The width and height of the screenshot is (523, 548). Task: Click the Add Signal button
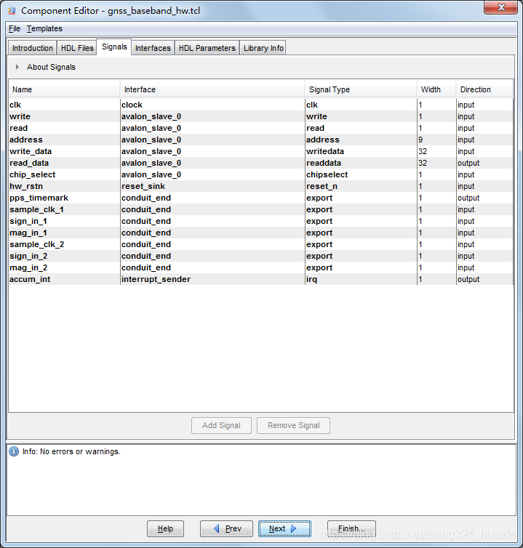click(x=221, y=425)
